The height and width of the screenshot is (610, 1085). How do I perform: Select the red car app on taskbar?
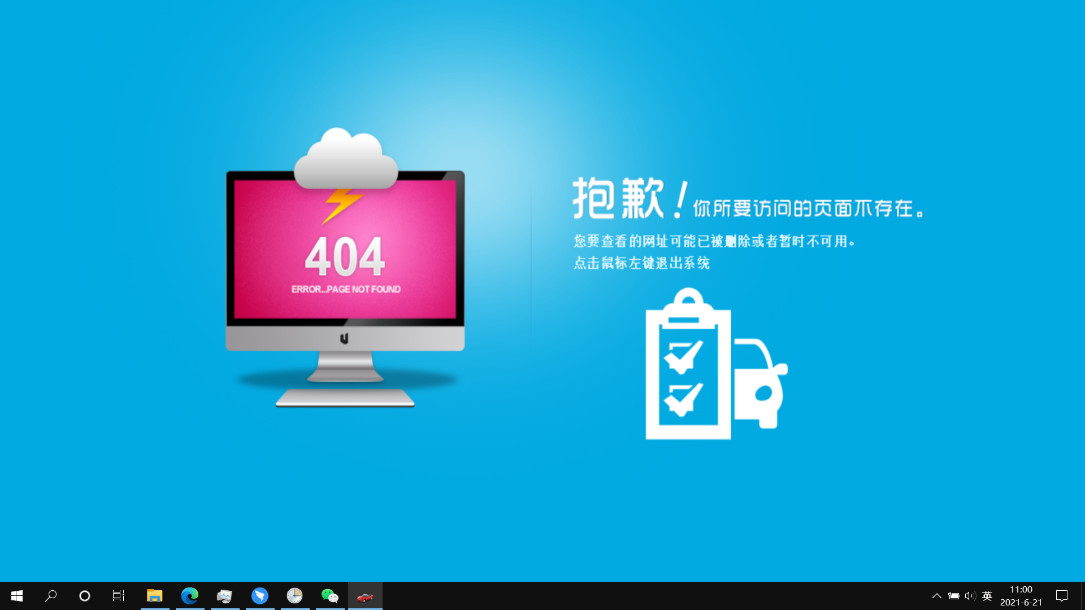pyautogui.click(x=365, y=596)
